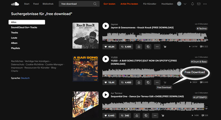221x120 pixels.
Task: Open the #Drum & Bass tag
Action: point(199,62)
